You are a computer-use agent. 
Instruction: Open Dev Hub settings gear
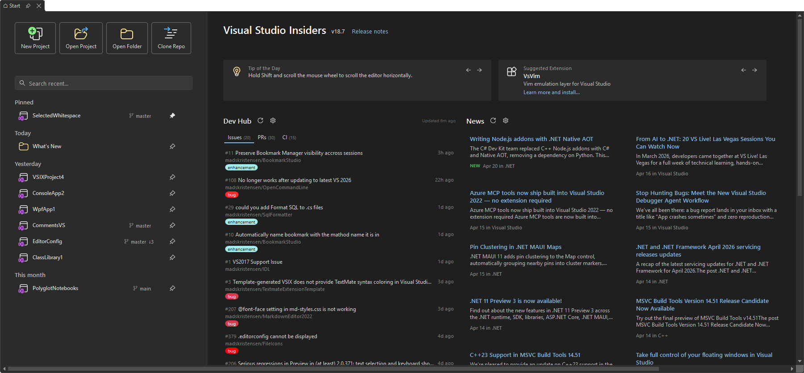273,120
